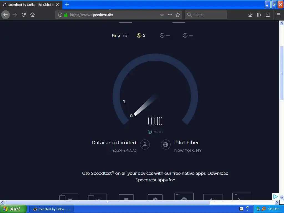Click the globe server icon beside Pilot Fiber
Viewport: 284px width, 213px height.
coord(166,144)
